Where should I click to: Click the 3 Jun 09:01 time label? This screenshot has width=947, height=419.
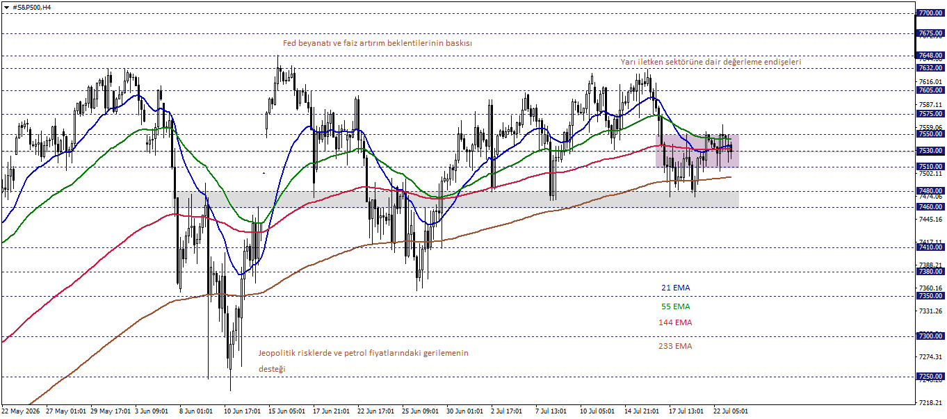pos(152,411)
